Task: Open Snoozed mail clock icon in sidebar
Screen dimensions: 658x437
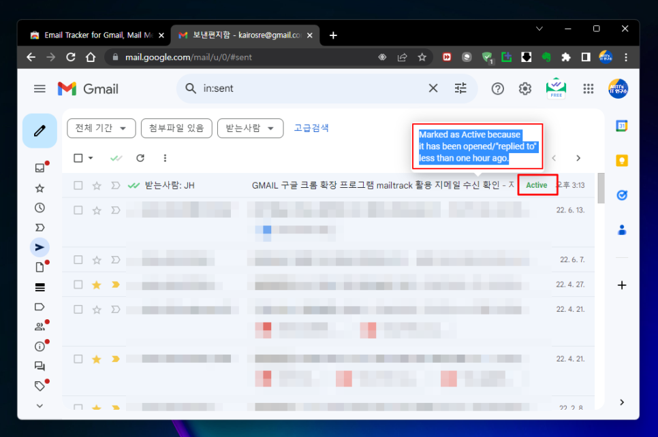Action: pos(40,208)
